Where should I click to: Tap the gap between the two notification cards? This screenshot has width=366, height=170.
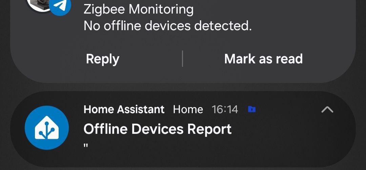183,87
